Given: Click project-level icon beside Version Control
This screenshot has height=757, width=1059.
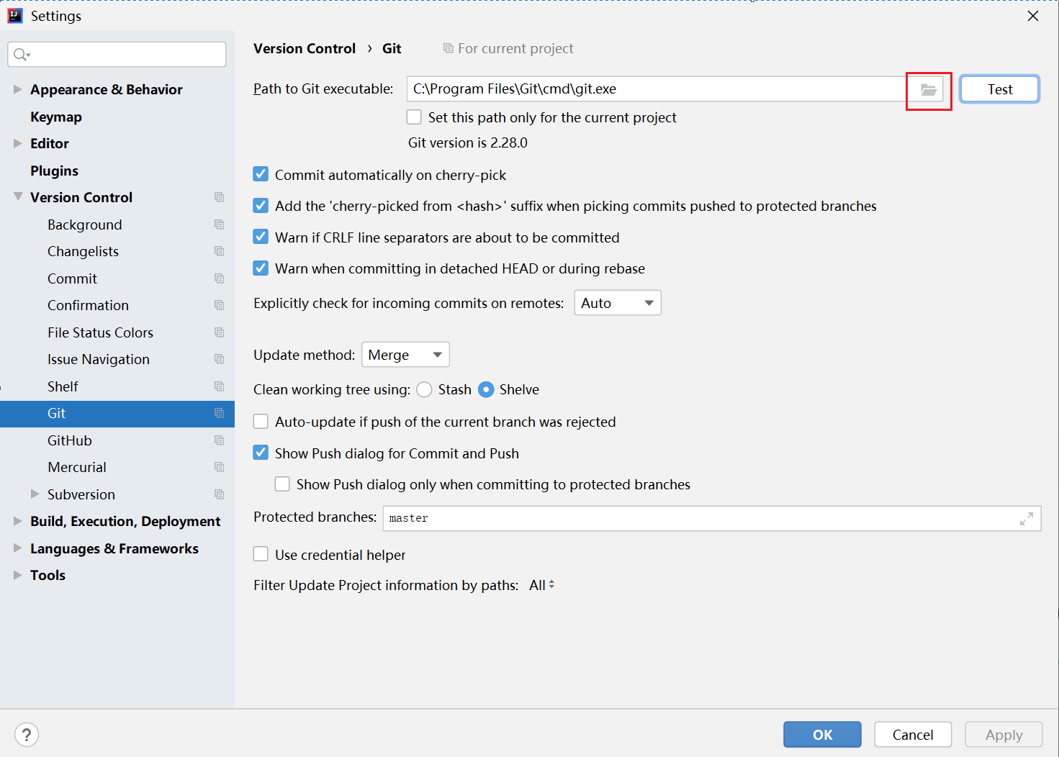Looking at the screenshot, I should click(220, 197).
